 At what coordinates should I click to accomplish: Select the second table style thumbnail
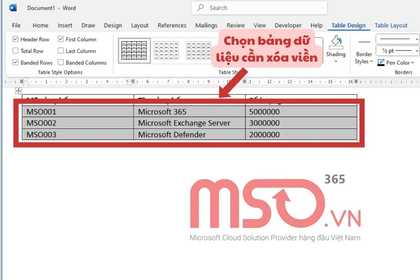point(166,51)
